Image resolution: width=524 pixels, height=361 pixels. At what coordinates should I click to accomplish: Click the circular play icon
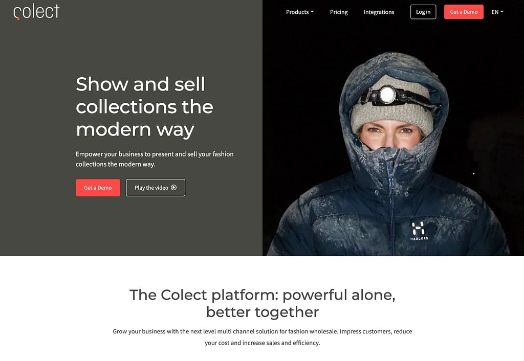[174, 188]
